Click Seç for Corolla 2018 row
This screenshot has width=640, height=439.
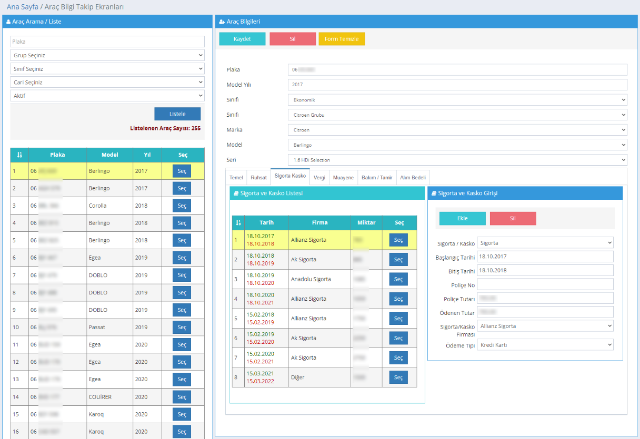(x=182, y=206)
